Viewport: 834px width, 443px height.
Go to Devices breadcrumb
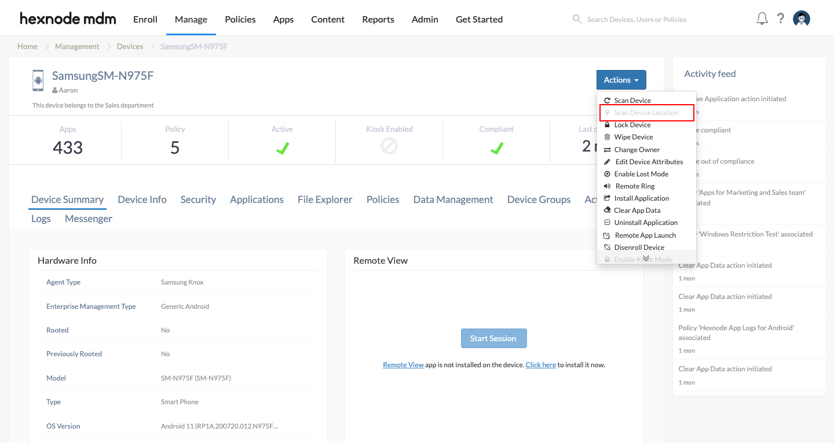pos(130,46)
